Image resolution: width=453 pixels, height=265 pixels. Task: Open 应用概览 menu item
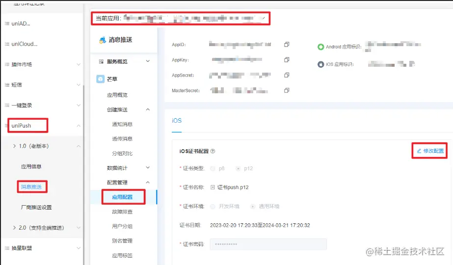[117, 95]
